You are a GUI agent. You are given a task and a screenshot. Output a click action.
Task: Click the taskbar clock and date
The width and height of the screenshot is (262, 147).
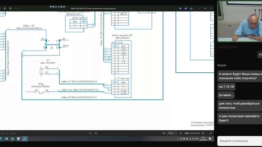[203, 139]
